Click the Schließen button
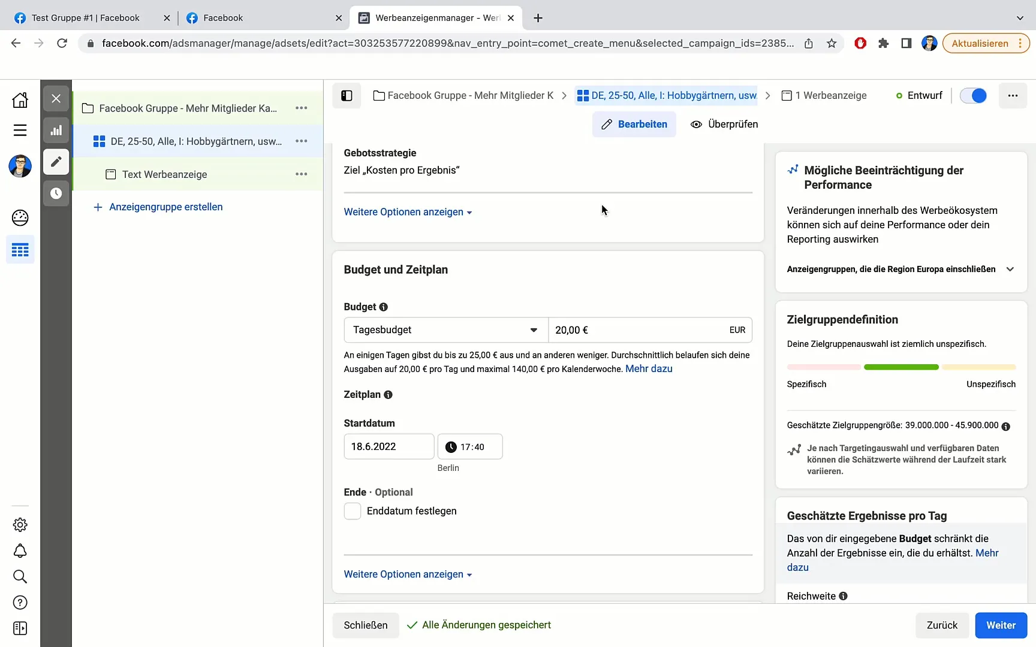Screen dimensions: 1036x647 366,625
